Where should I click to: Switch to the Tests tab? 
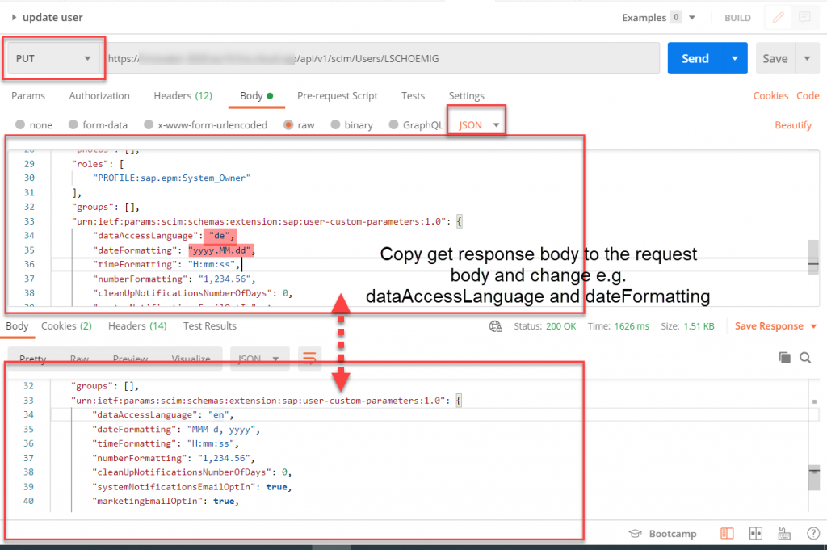[413, 95]
